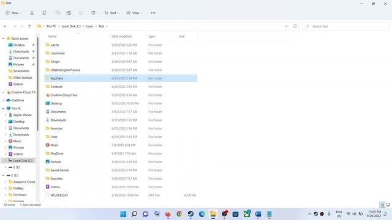Open recent locations dropdown arrow
392x220 pixels.
coord(22,26)
